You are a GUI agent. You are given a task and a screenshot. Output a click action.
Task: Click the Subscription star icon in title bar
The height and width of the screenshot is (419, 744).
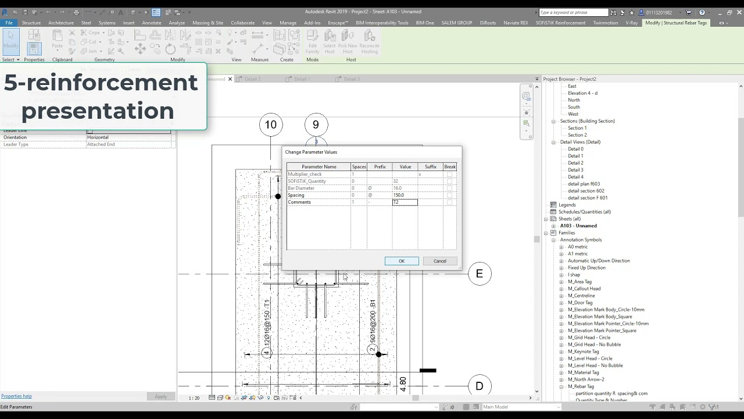[632, 12]
